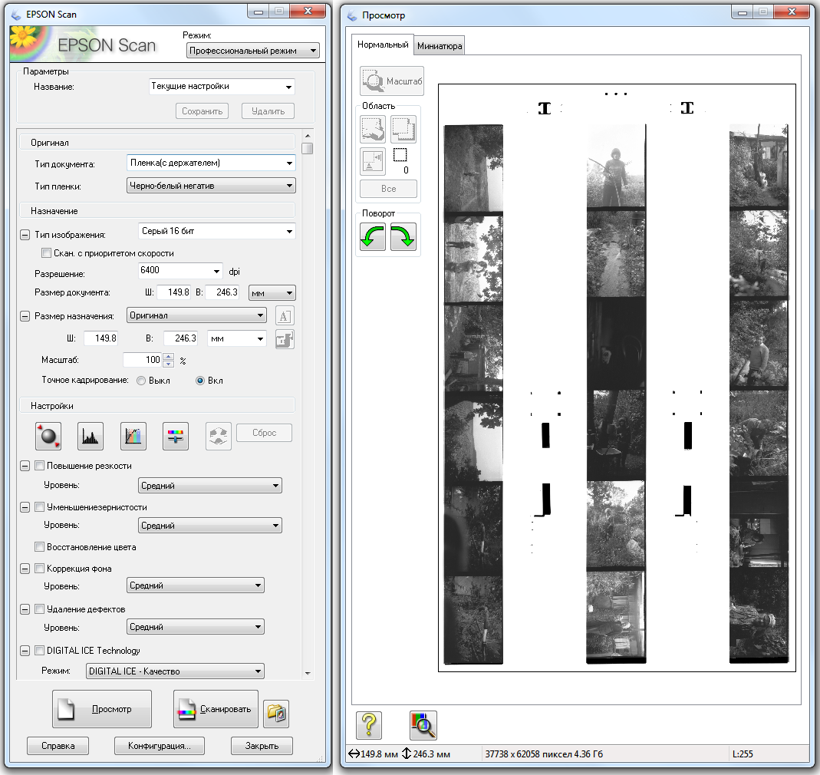The height and width of the screenshot is (775, 820).
Task: Open Уменьшение зернистости Уровень dropdown
Action: click(x=210, y=526)
